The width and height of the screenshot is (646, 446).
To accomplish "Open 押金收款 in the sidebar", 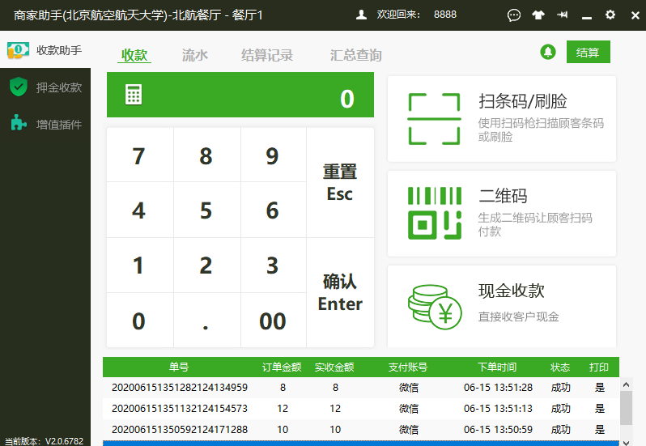I will tap(47, 87).
